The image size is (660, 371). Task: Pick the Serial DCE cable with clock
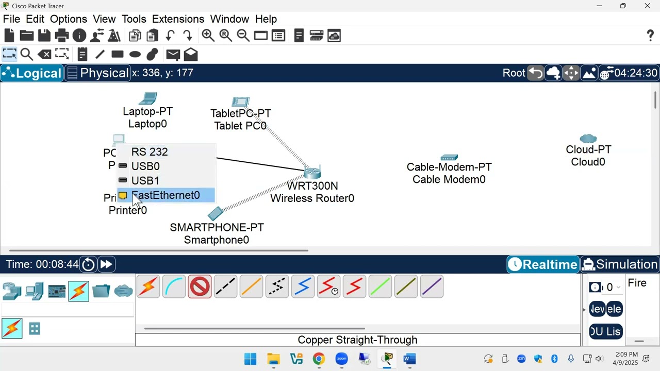click(329, 287)
